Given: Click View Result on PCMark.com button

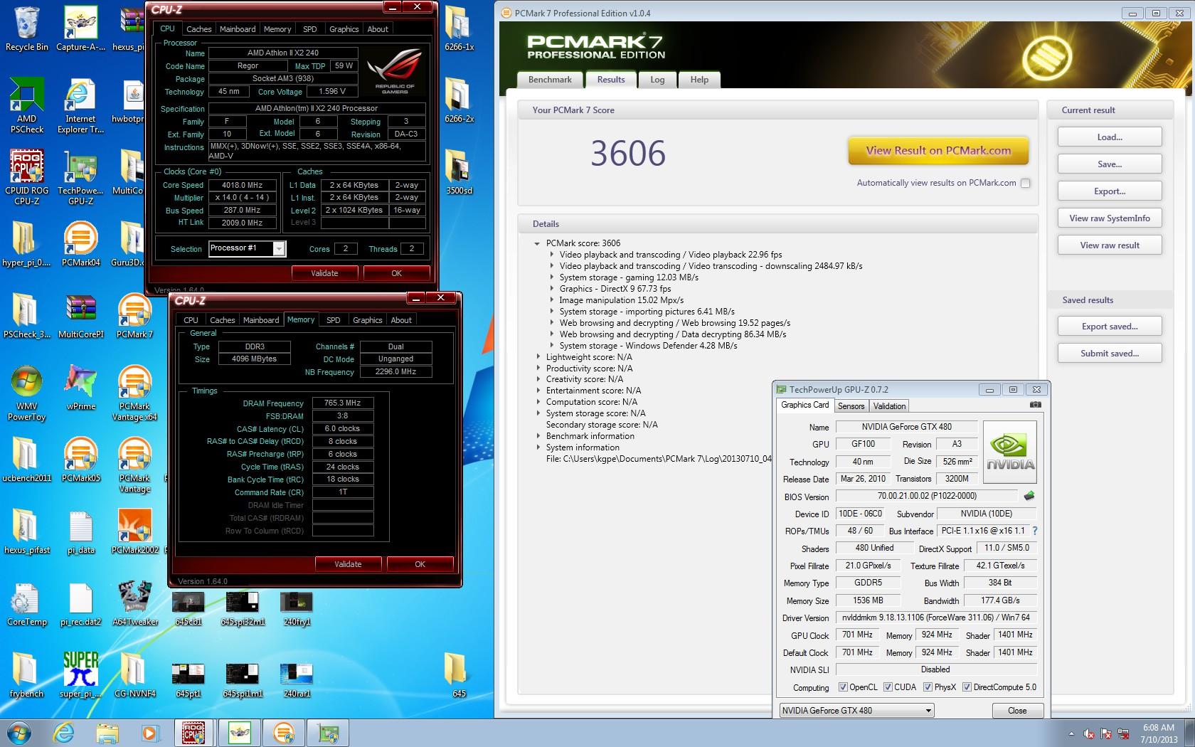Looking at the screenshot, I should 938,151.
